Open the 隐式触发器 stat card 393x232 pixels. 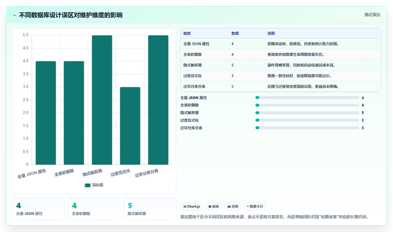pos(149,209)
